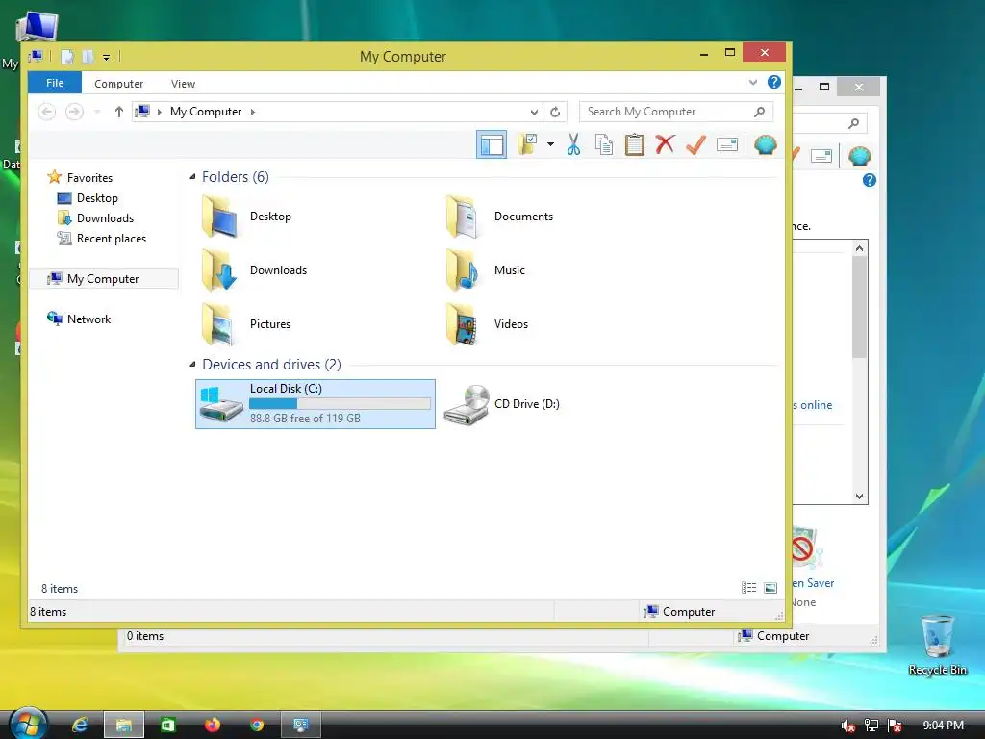The image size is (985, 739).
Task: Select CD Drive (D:)
Action: [501, 404]
